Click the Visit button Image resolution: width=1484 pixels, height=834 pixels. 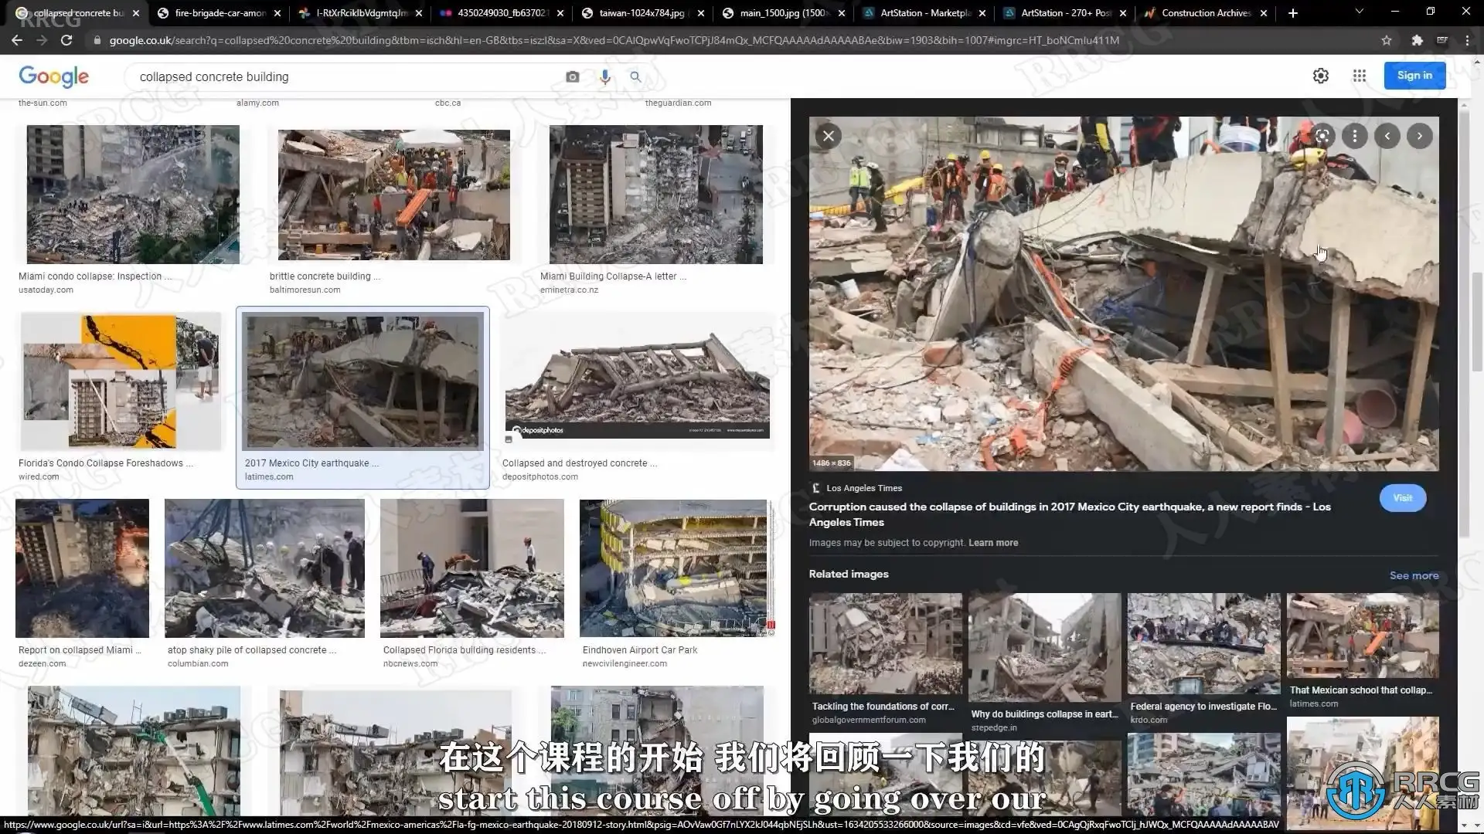(x=1402, y=498)
